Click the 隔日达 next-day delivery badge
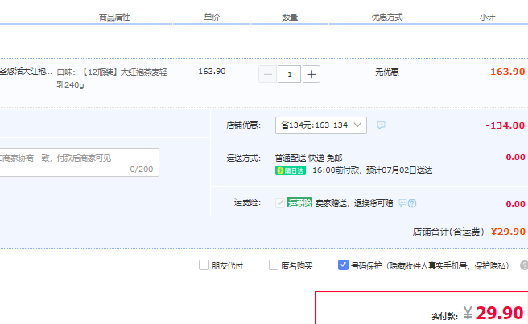 point(291,170)
